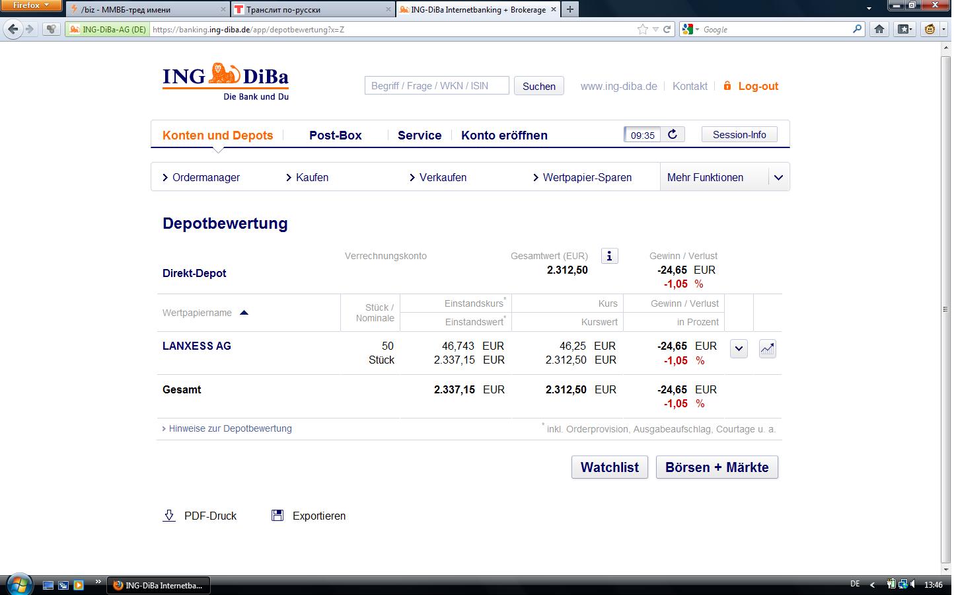
Task: Click the monkey add-on icon
Action: click(930, 29)
